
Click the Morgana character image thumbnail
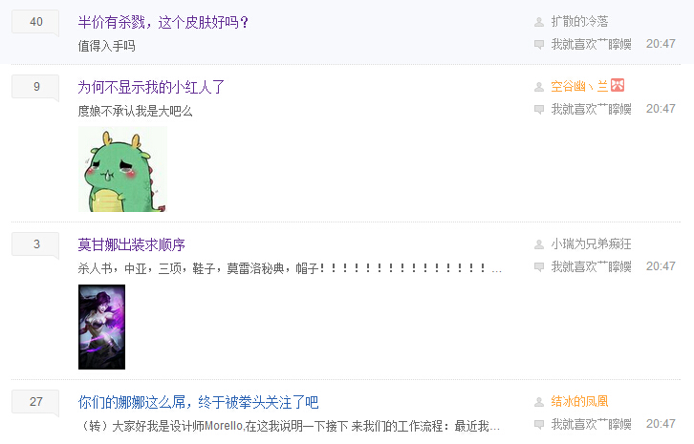coord(101,327)
